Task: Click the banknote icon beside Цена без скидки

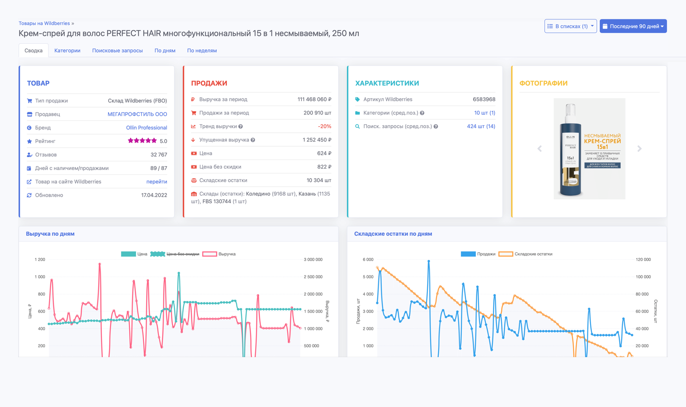Action: (194, 167)
